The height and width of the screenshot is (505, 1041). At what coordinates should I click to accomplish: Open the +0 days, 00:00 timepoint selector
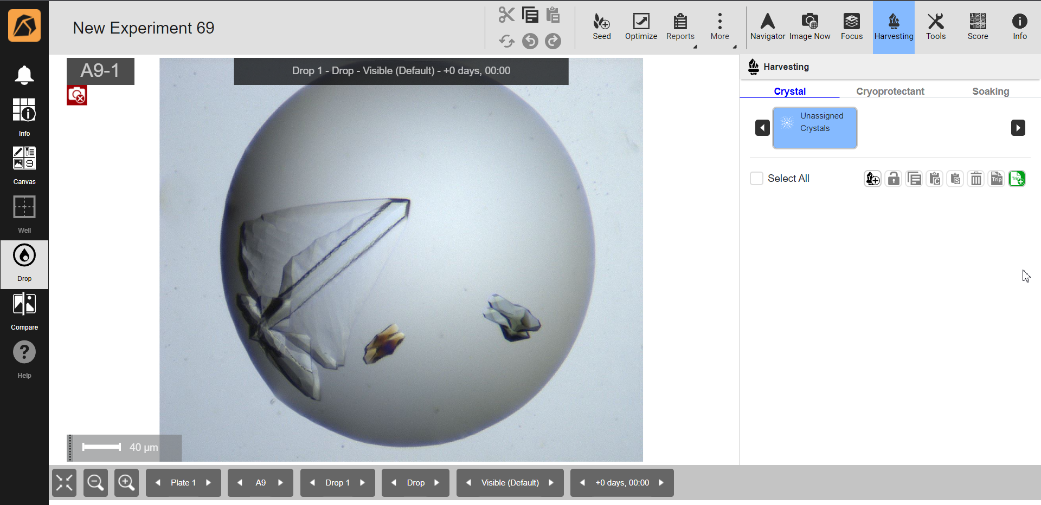(622, 482)
